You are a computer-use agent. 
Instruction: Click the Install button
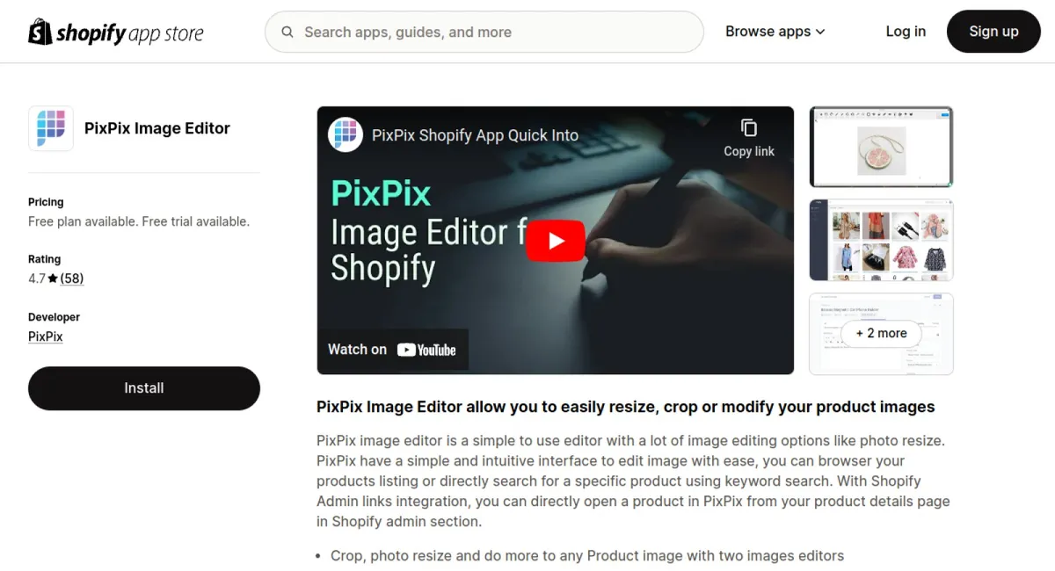144,388
